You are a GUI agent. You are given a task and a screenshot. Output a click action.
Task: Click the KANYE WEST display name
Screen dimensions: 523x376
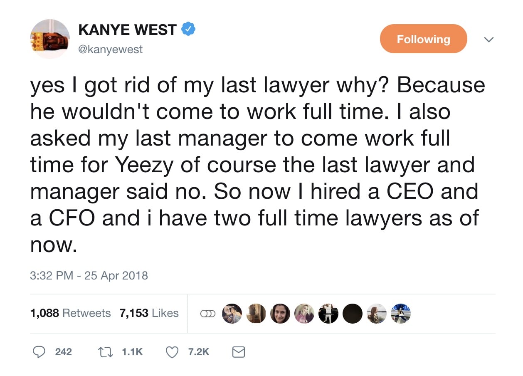pyautogui.click(x=127, y=30)
